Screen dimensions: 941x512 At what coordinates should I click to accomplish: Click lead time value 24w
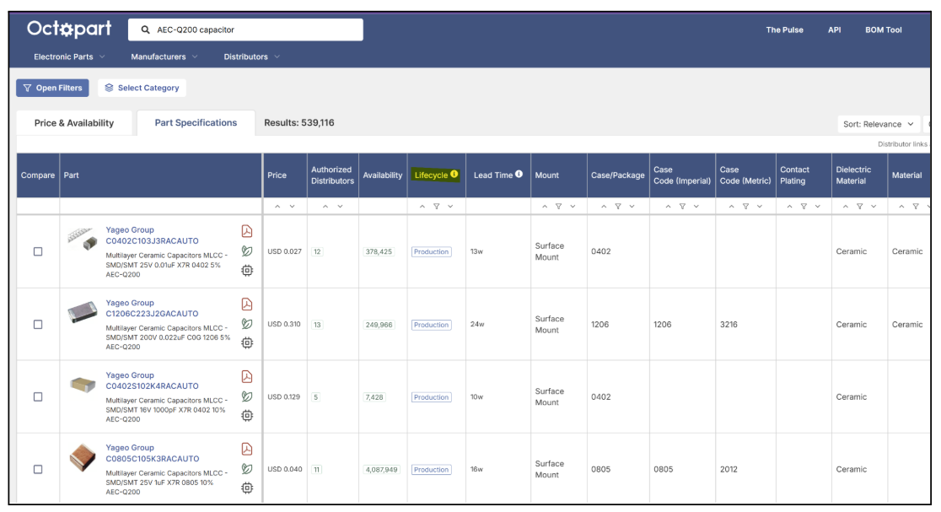click(x=477, y=324)
